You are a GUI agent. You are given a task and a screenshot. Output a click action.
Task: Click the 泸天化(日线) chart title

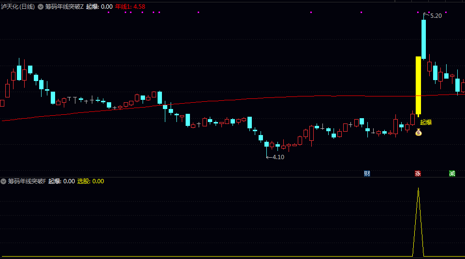click(18, 7)
